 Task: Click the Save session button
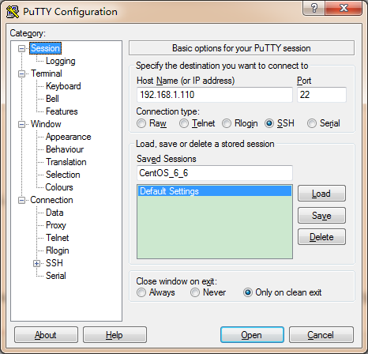(x=321, y=216)
